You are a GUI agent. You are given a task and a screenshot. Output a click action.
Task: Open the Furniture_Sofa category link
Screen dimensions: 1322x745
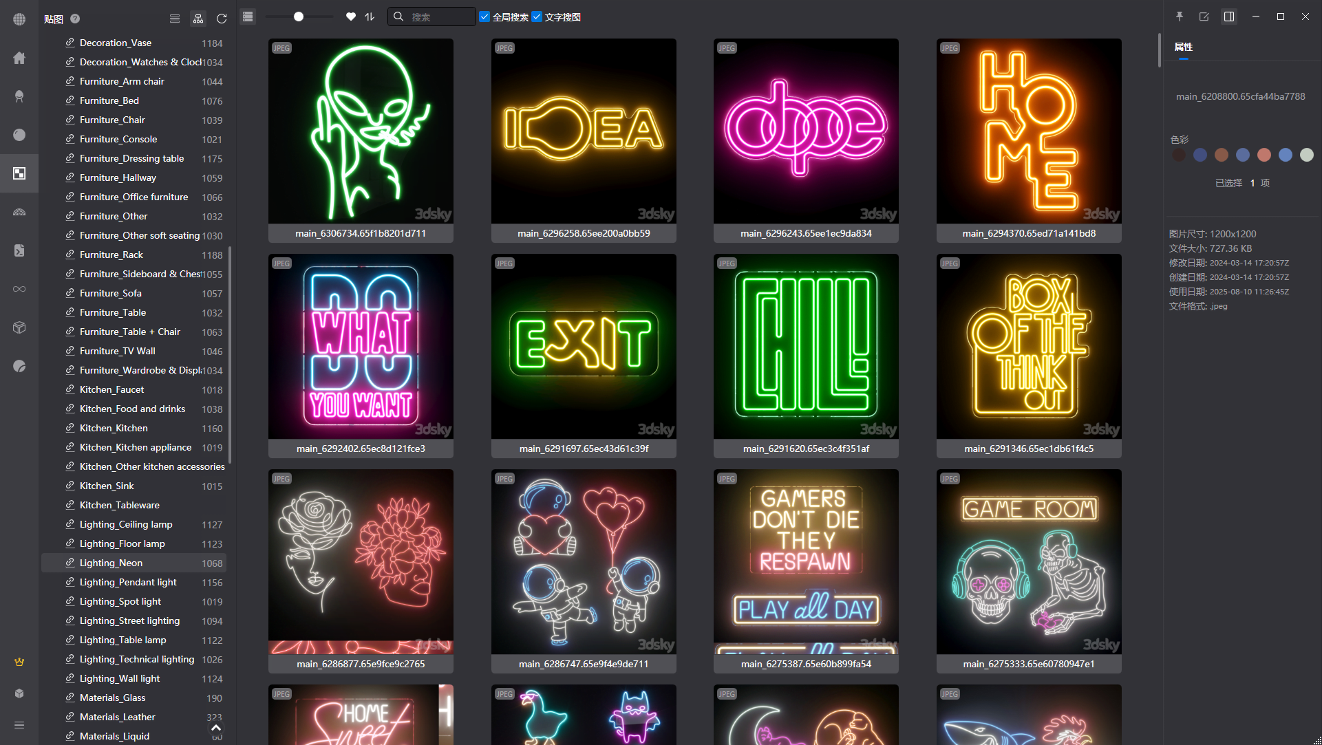click(111, 293)
